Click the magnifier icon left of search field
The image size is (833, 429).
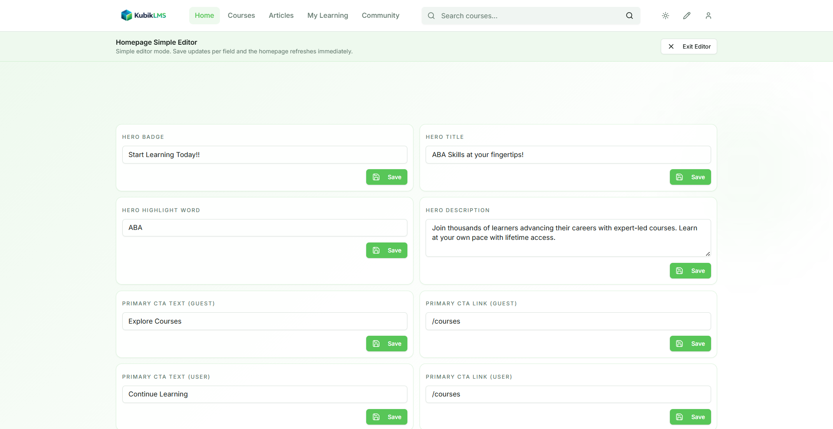click(431, 16)
